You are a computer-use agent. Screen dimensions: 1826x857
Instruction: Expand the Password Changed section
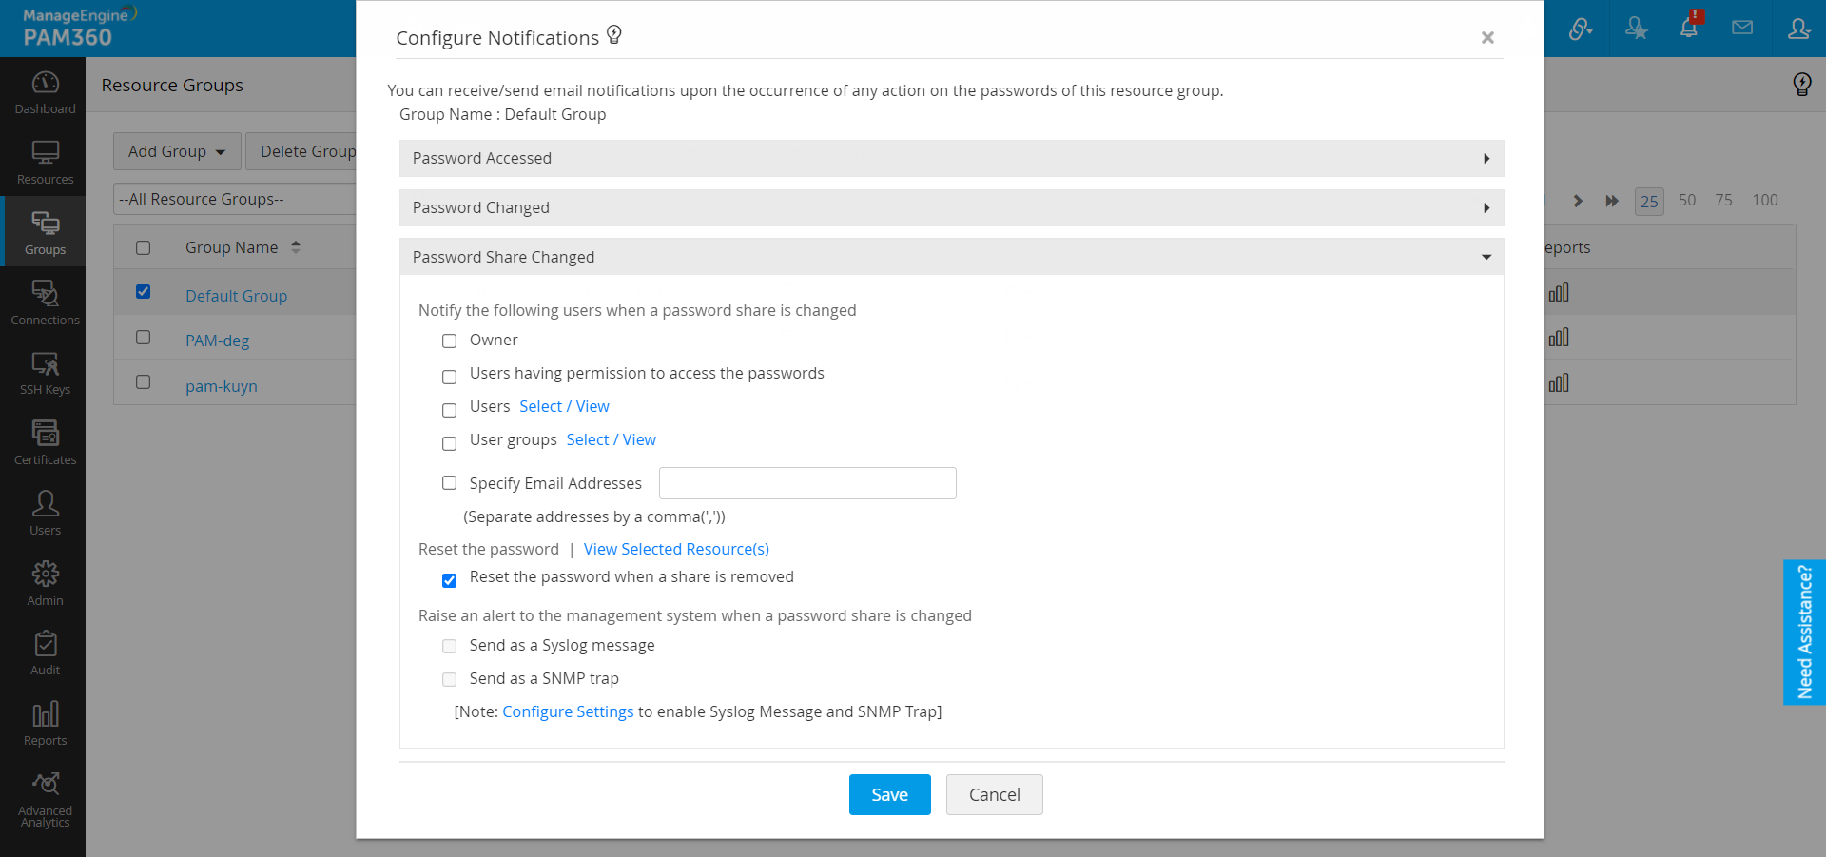pyautogui.click(x=951, y=208)
